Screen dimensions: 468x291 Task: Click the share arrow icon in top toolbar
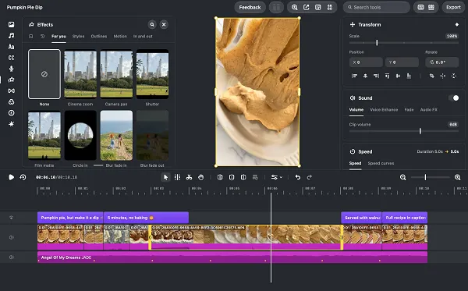pos(306,7)
